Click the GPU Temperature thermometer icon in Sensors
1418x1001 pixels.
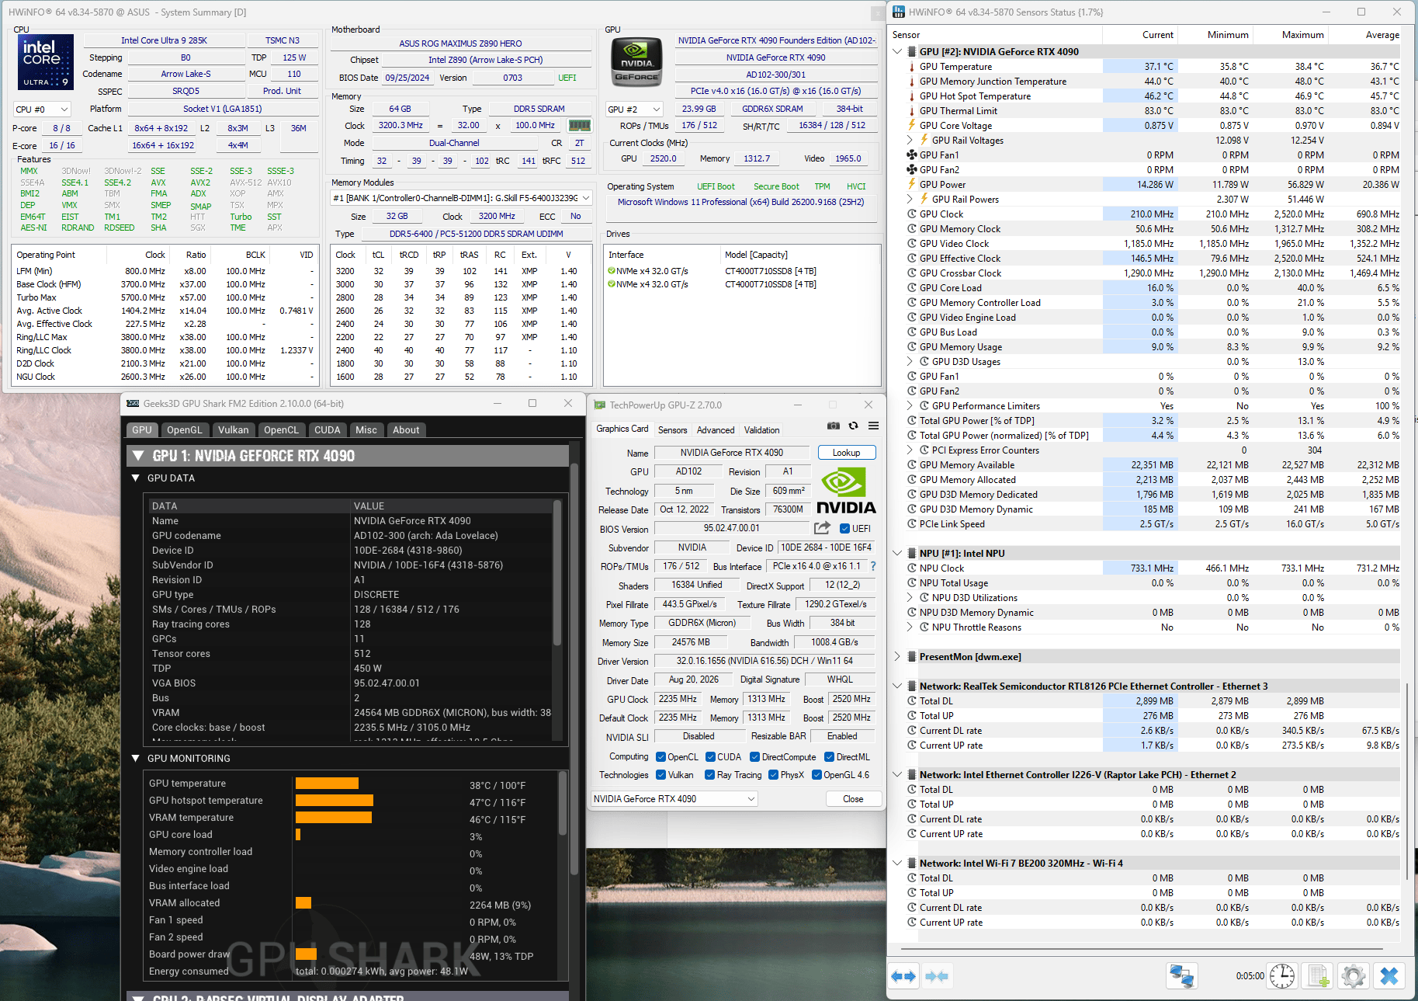point(912,67)
